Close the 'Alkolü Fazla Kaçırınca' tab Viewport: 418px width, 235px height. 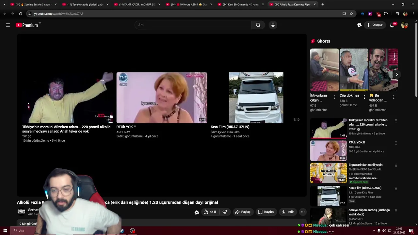tap(315, 5)
